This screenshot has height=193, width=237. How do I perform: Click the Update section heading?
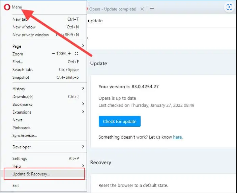pyautogui.click(x=98, y=64)
